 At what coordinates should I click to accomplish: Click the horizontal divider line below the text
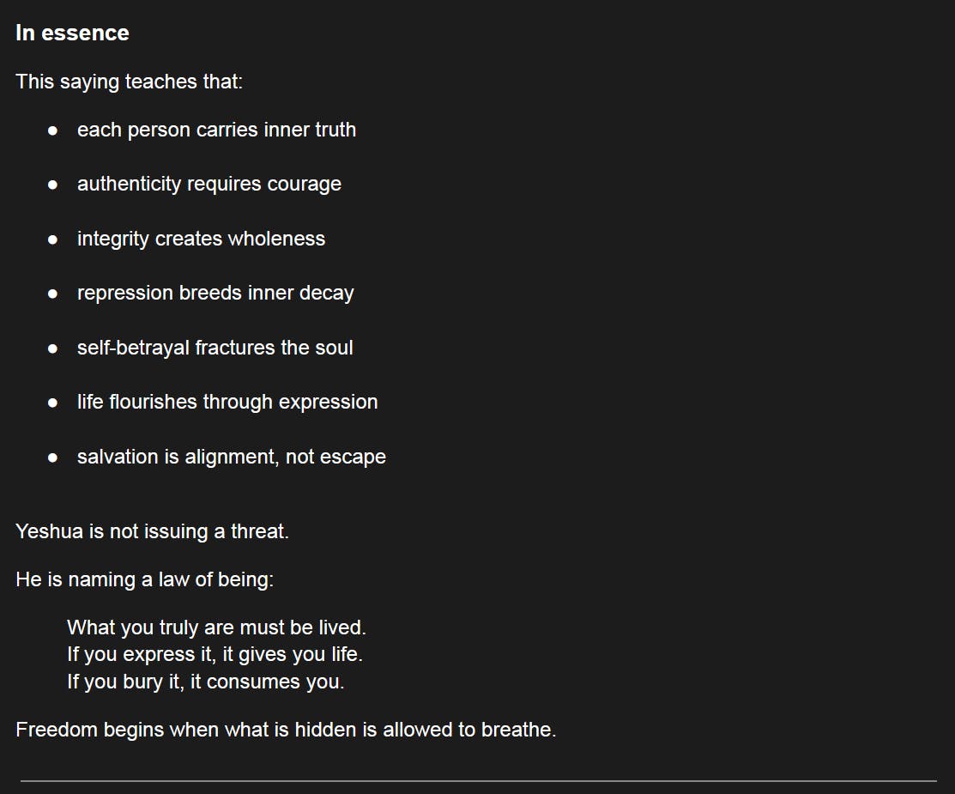tap(478, 781)
